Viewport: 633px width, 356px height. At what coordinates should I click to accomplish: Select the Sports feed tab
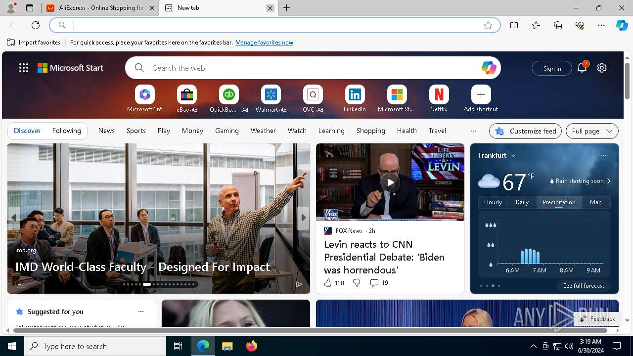click(x=136, y=131)
